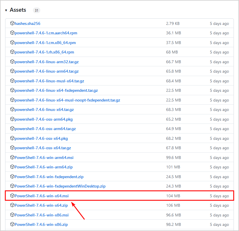Click the Assets heading text
Viewport: 239px width, 231px height.
[18, 10]
